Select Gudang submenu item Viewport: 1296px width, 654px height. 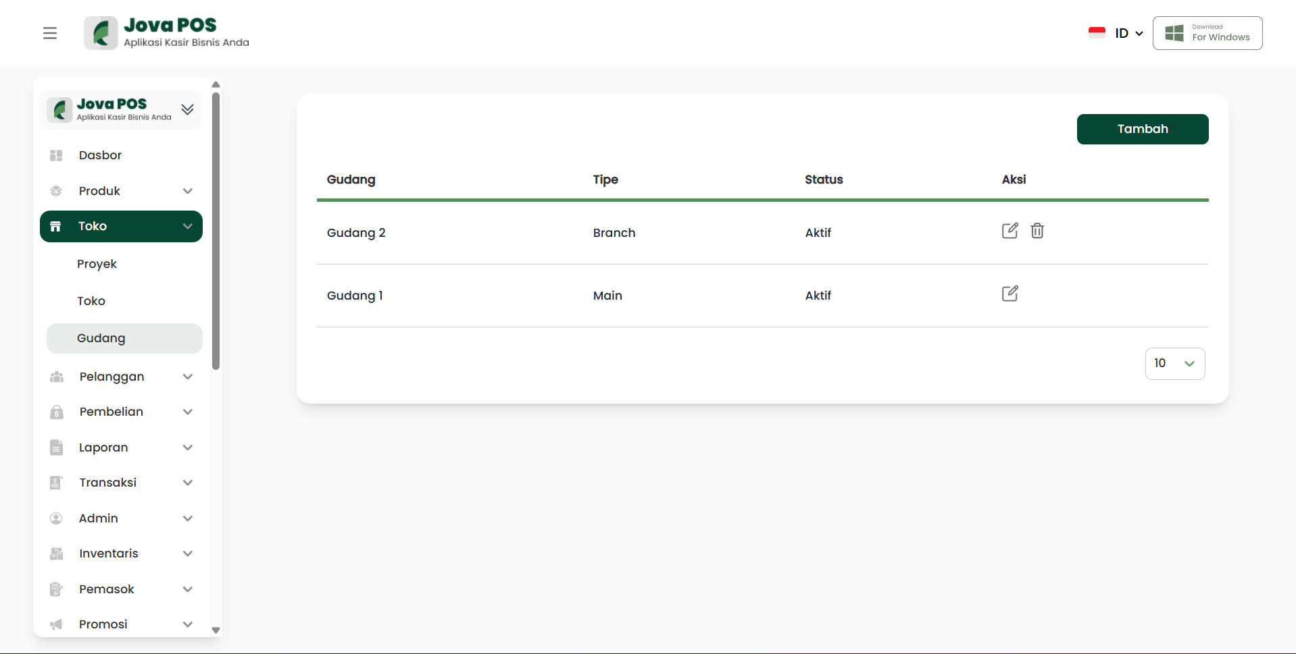tap(101, 338)
